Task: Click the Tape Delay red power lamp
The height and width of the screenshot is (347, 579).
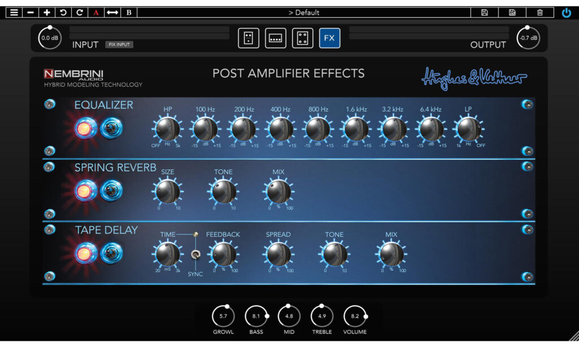Action: click(85, 253)
